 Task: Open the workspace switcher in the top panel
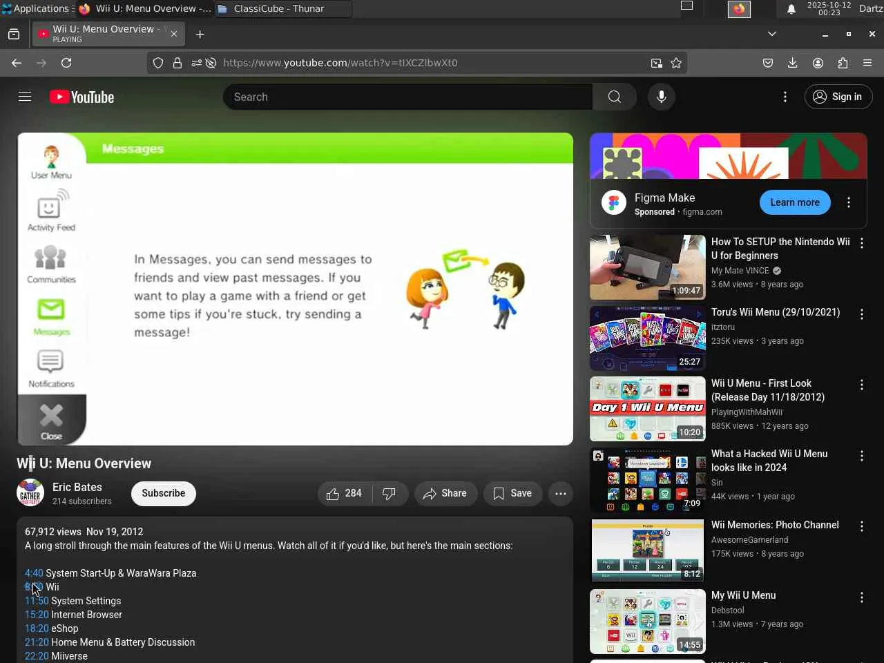[x=687, y=6]
